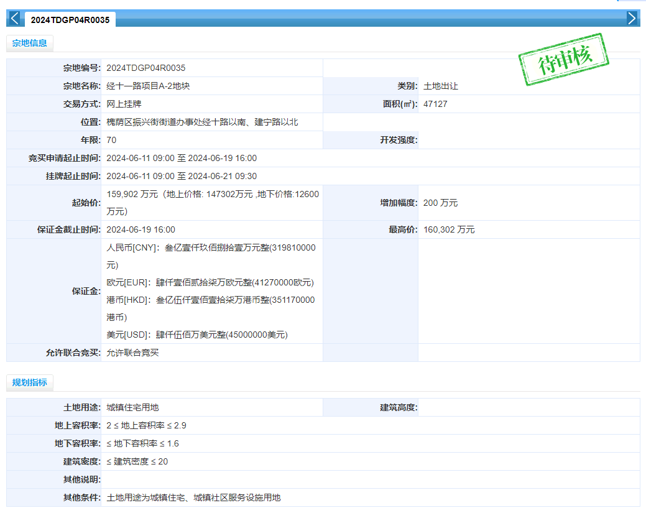Click the 增加幅度 field label

399,203
